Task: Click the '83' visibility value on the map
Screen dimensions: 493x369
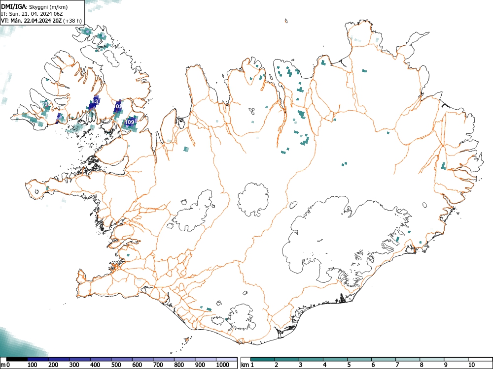Action: pos(95,101)
